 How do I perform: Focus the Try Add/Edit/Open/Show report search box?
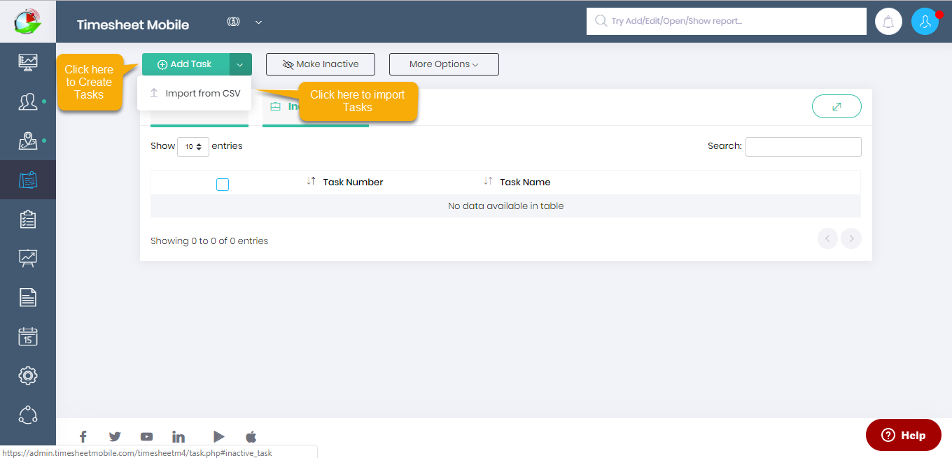[x=727, y=21]
